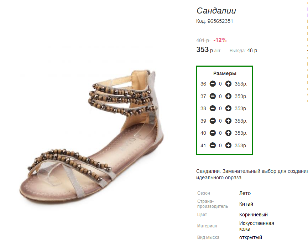This screenshot has height=252, width=308.
Task: Click the -12% discount label
Action: (220, 40)
